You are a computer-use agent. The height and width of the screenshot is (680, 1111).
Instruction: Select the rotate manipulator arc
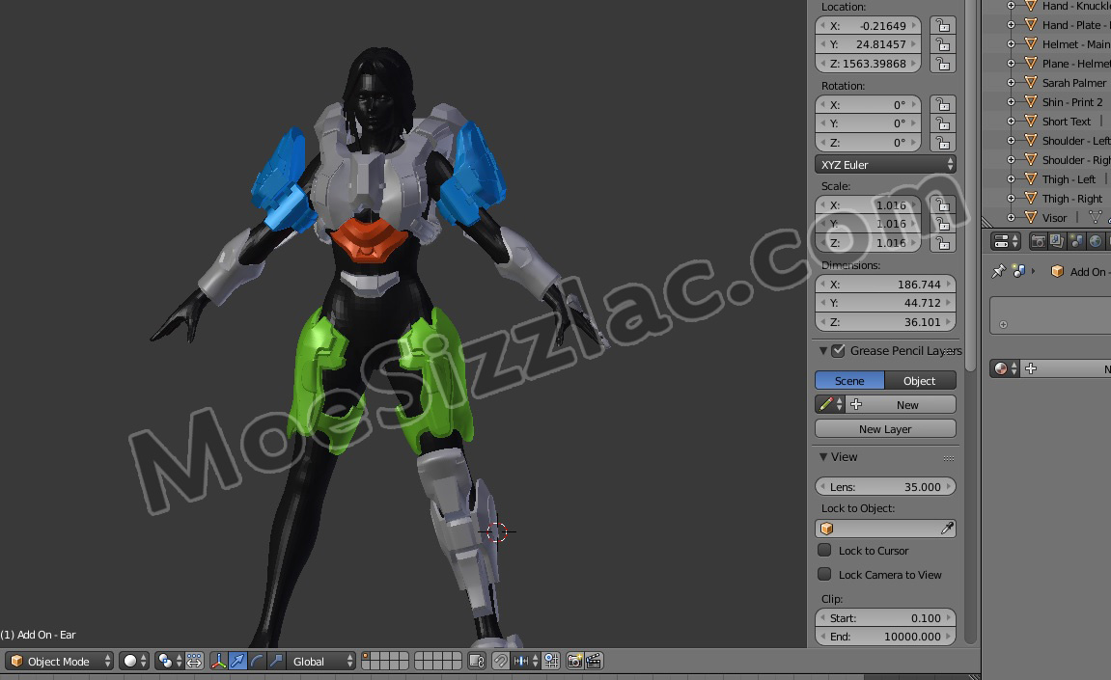(x=257, y=661)
